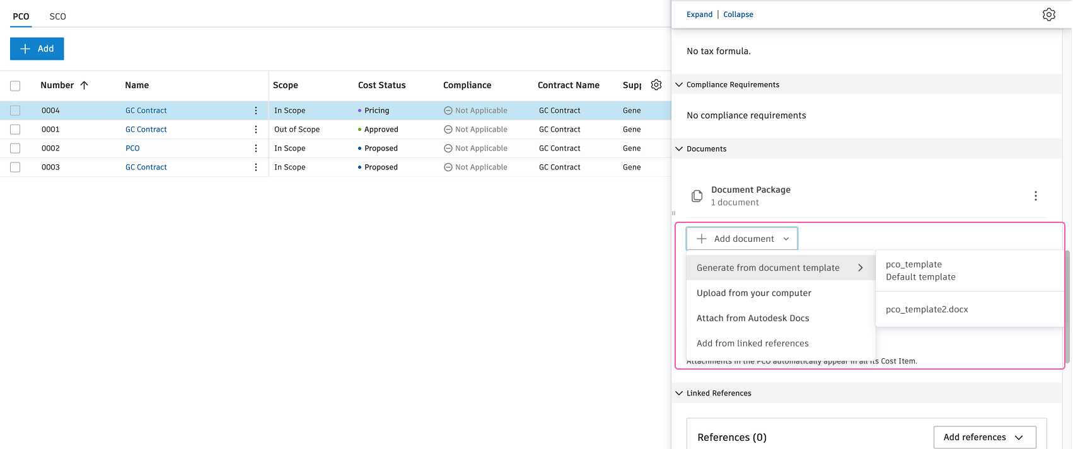
Task: Collapse the Compliance Requirements section
Action: [x=679, y=84]
